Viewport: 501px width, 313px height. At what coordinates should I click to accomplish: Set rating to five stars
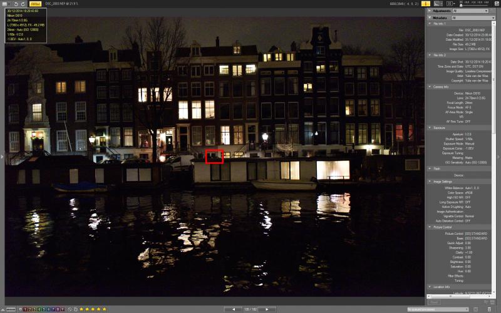[x=104, y=309]
